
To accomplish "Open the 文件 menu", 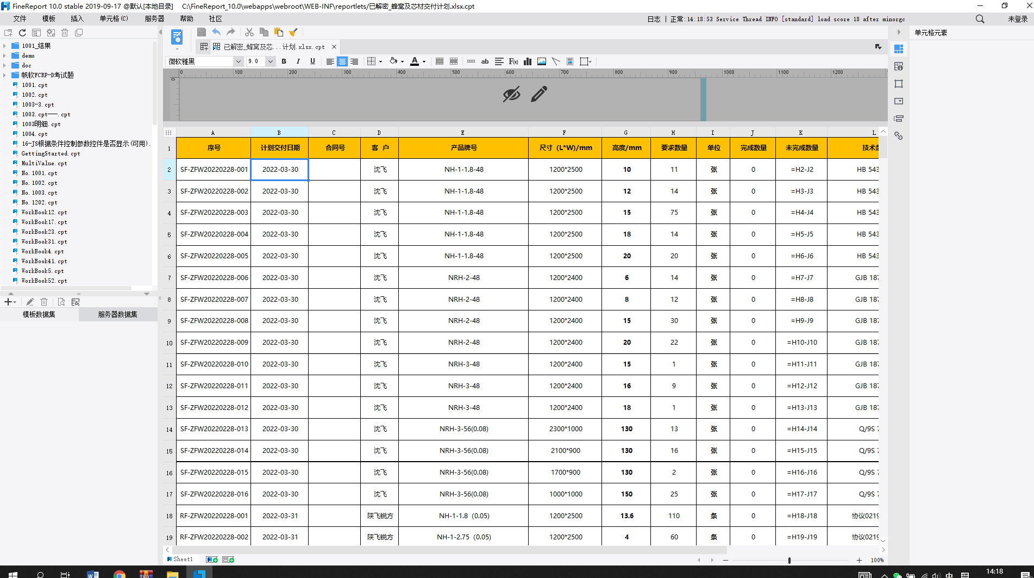I will click(20, 18).
